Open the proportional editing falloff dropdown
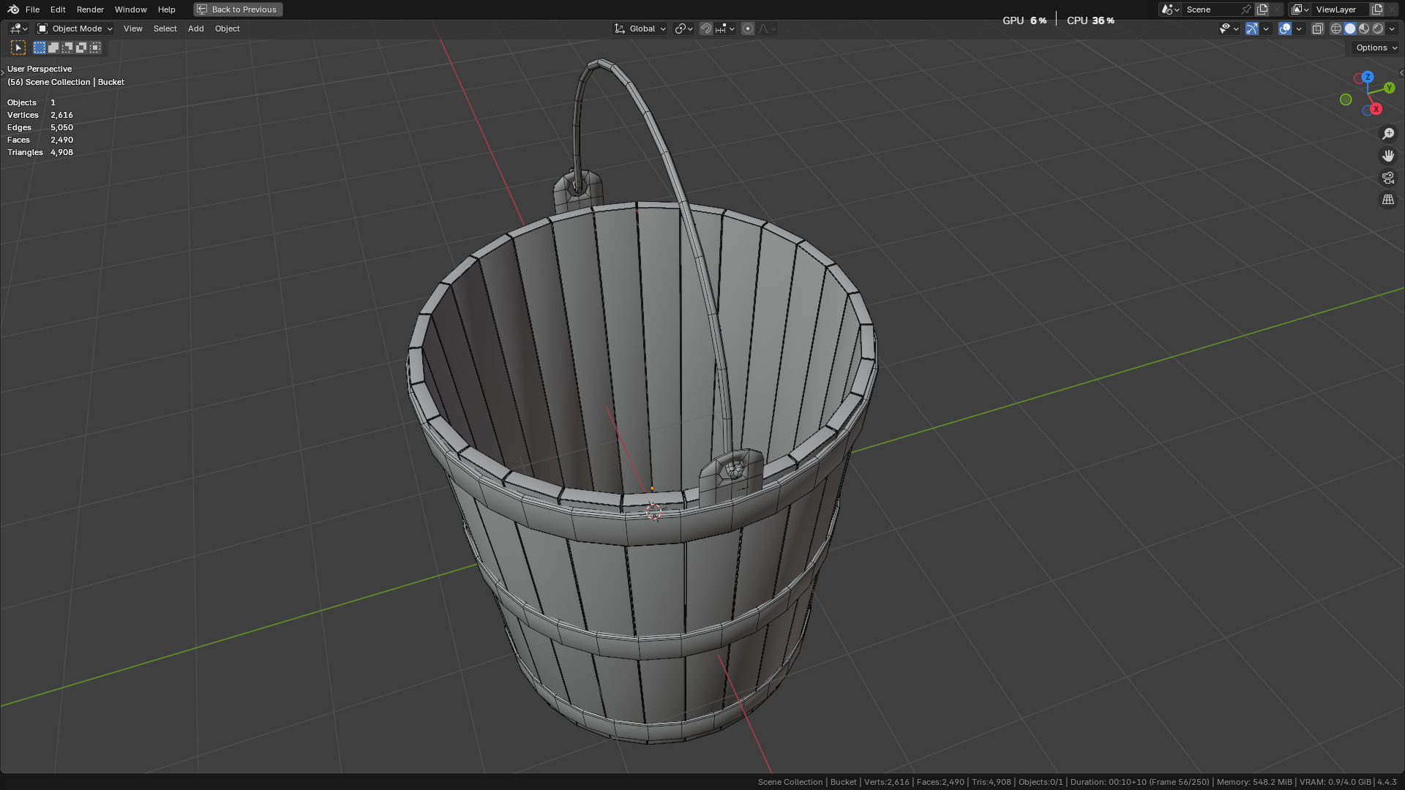This screenshot has width=1405, height=790. (x=767, y=29)
